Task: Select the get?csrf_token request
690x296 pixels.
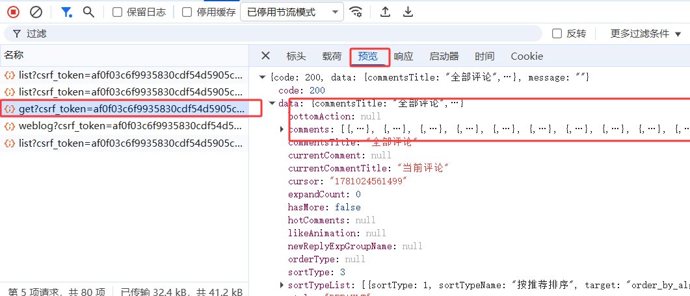Action: point(124,109)
